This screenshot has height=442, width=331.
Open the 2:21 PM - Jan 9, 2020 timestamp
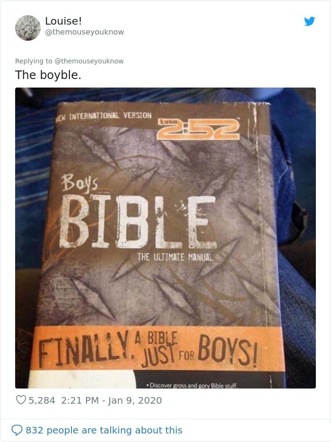[x=111, y=400]
